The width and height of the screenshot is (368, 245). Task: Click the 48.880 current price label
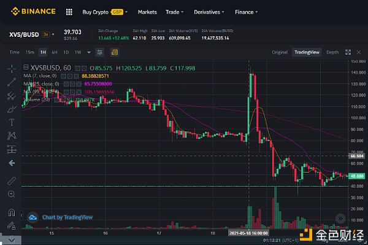(357, 176)
